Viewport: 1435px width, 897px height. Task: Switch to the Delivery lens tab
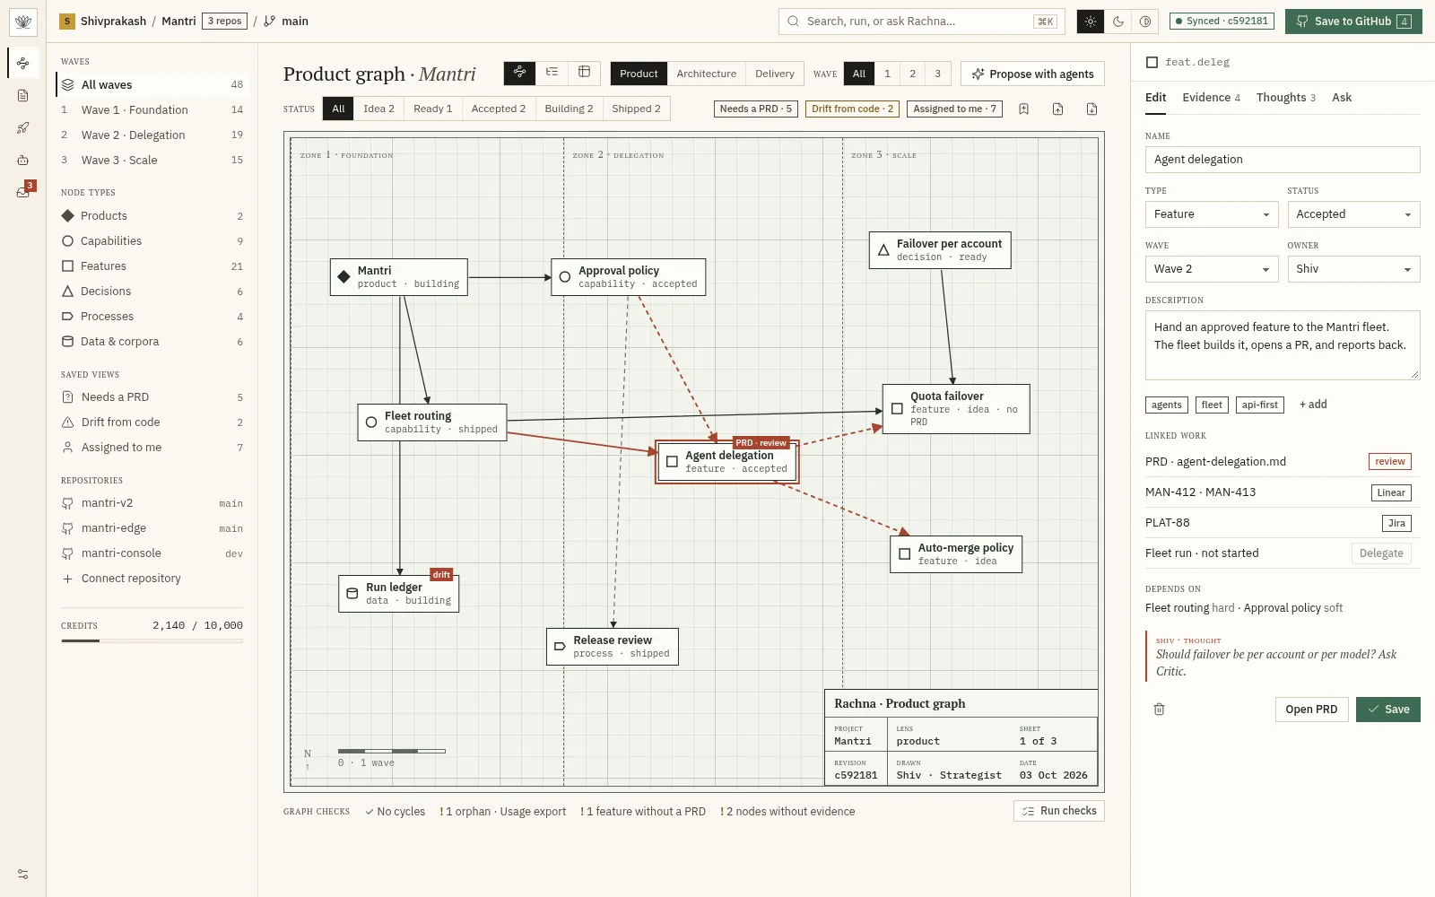774,74
